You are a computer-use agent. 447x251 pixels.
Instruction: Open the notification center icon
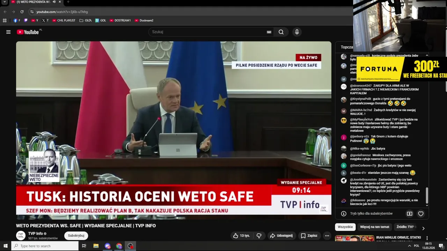tap(441, 246)
